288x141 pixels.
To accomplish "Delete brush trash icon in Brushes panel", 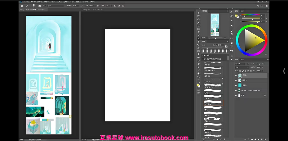I will [x=224, y=139].
